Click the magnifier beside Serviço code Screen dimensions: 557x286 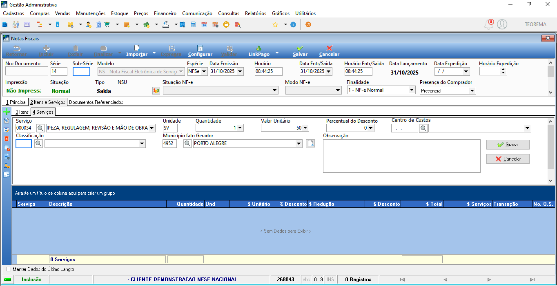40,128
